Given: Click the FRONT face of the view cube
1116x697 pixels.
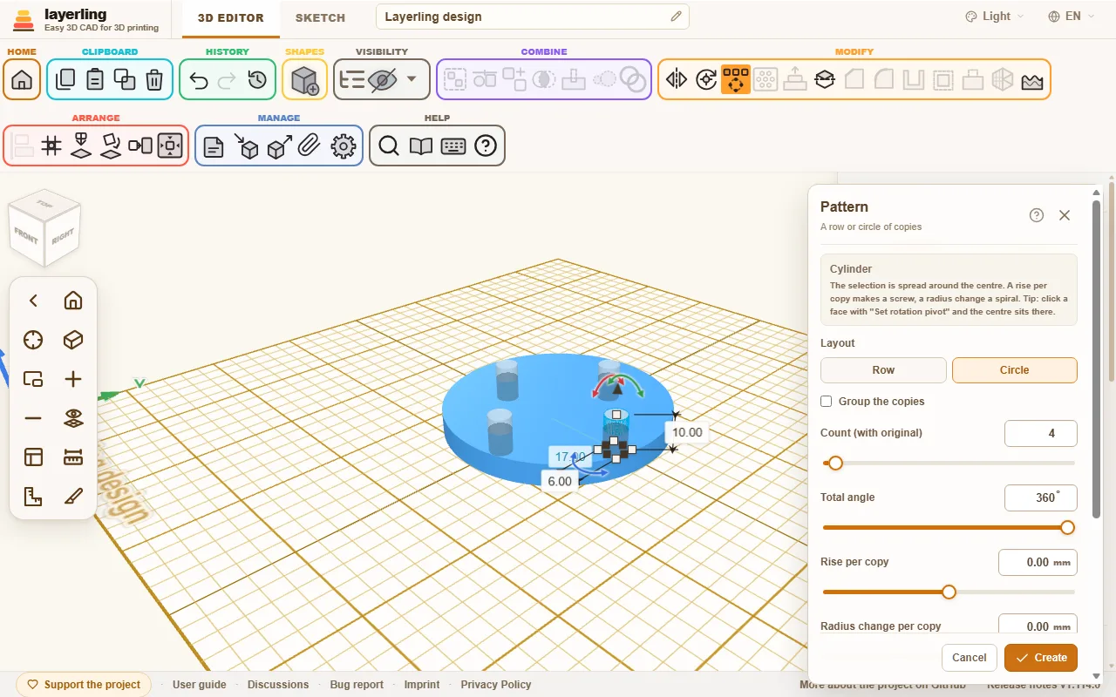Looking at the screenshot, I should pyautogui.click(x=27, y=237).
